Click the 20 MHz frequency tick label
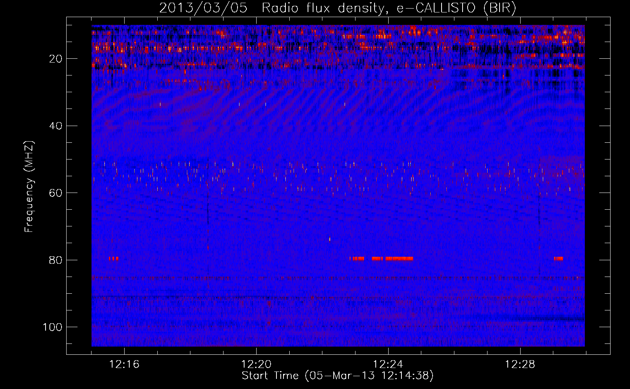 tap(56, 59)
